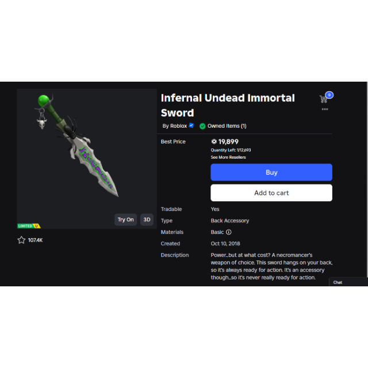Add the sword to cart
The width and height of the screenshot is (368, 368).
[271, 193]
